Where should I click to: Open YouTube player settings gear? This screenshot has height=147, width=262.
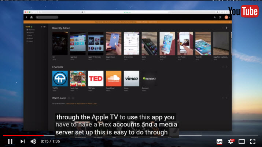tap(231, 141)
